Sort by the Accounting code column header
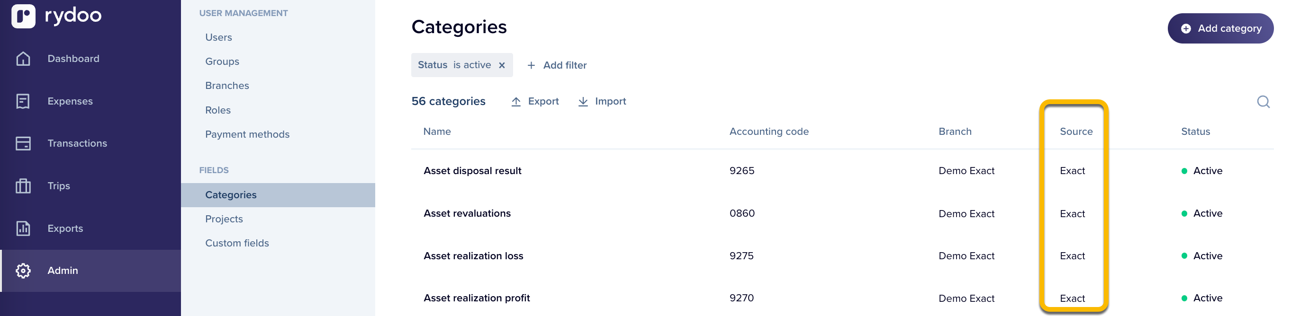 [768, 132]
